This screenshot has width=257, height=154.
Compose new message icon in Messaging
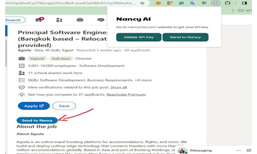pyautogui.click(x=249, y=150)
